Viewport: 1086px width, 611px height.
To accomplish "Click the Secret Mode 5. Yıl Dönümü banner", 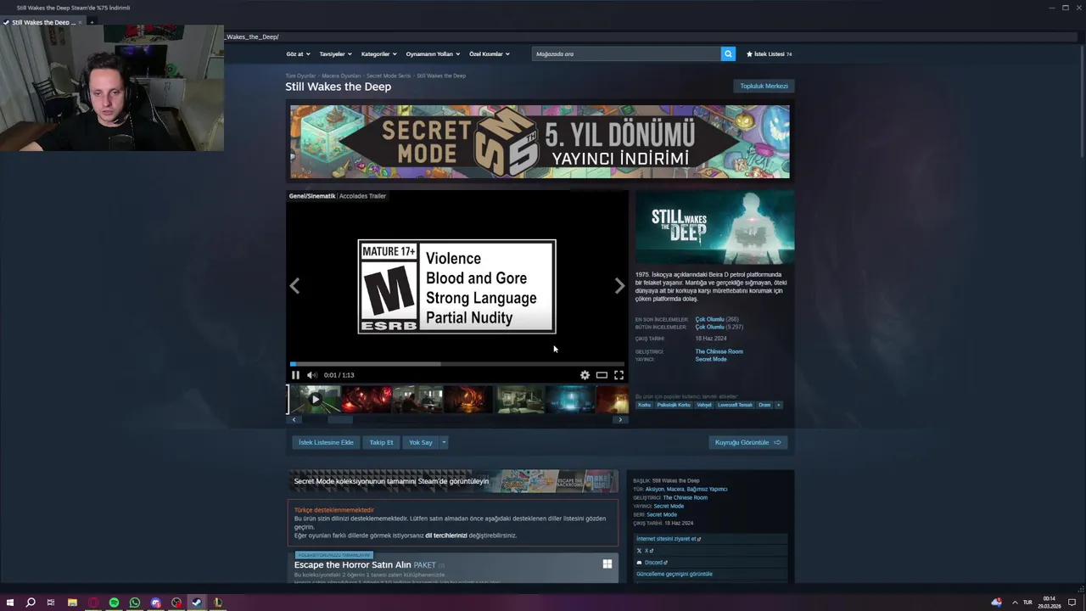I will tap(540, 142).
